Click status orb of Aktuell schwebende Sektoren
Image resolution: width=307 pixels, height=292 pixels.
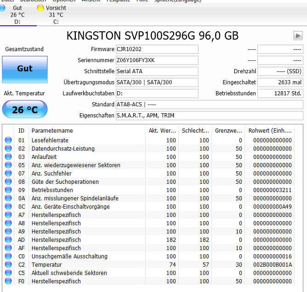pyautogui.click(x=8, y=273)
